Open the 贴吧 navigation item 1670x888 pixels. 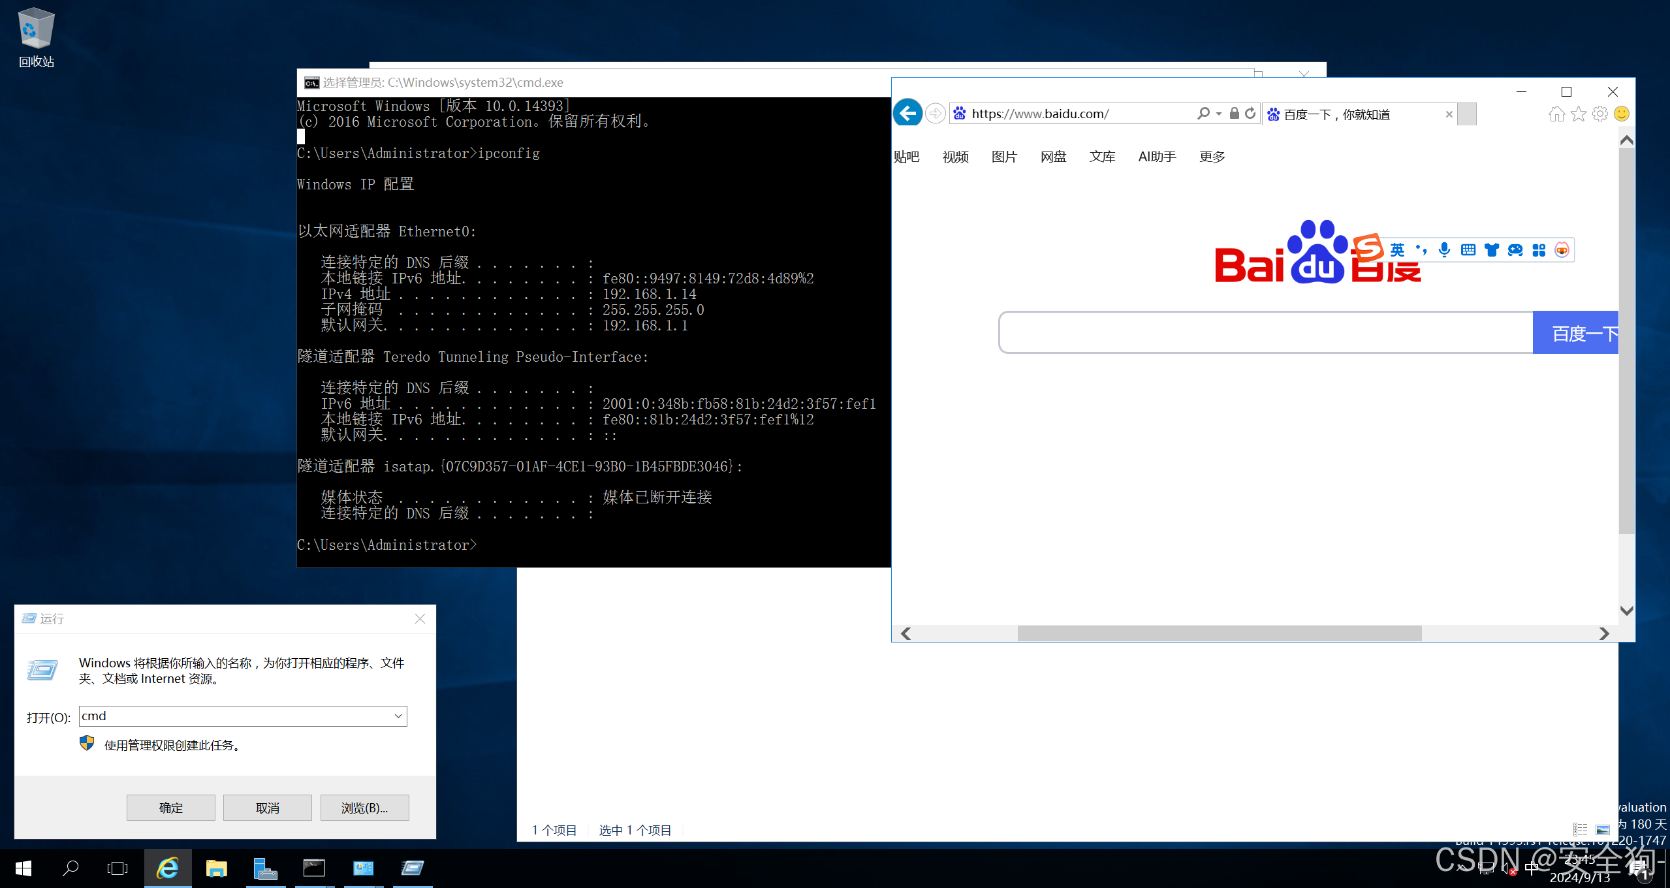(906, 157)
